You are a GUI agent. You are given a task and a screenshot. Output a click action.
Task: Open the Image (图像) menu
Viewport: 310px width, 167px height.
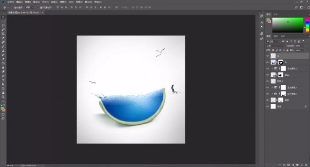pos(28,2)
